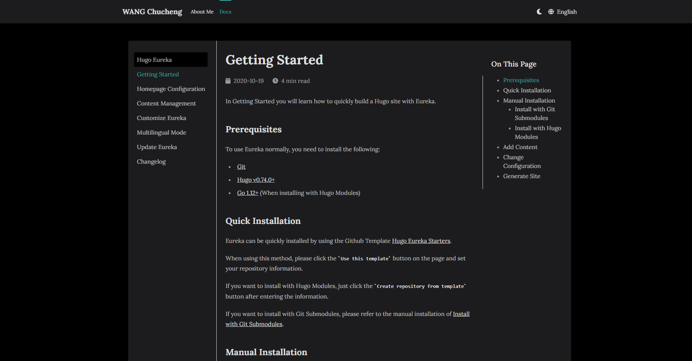Jump to Add Content in outline

pyautogui.click(x=520, y=147)
